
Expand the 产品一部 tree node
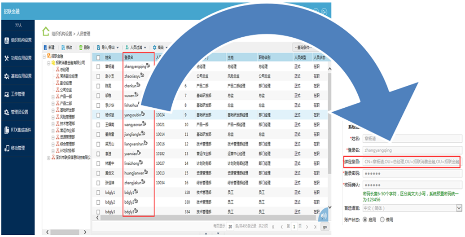pyautogui.click(x=53, y=97)
